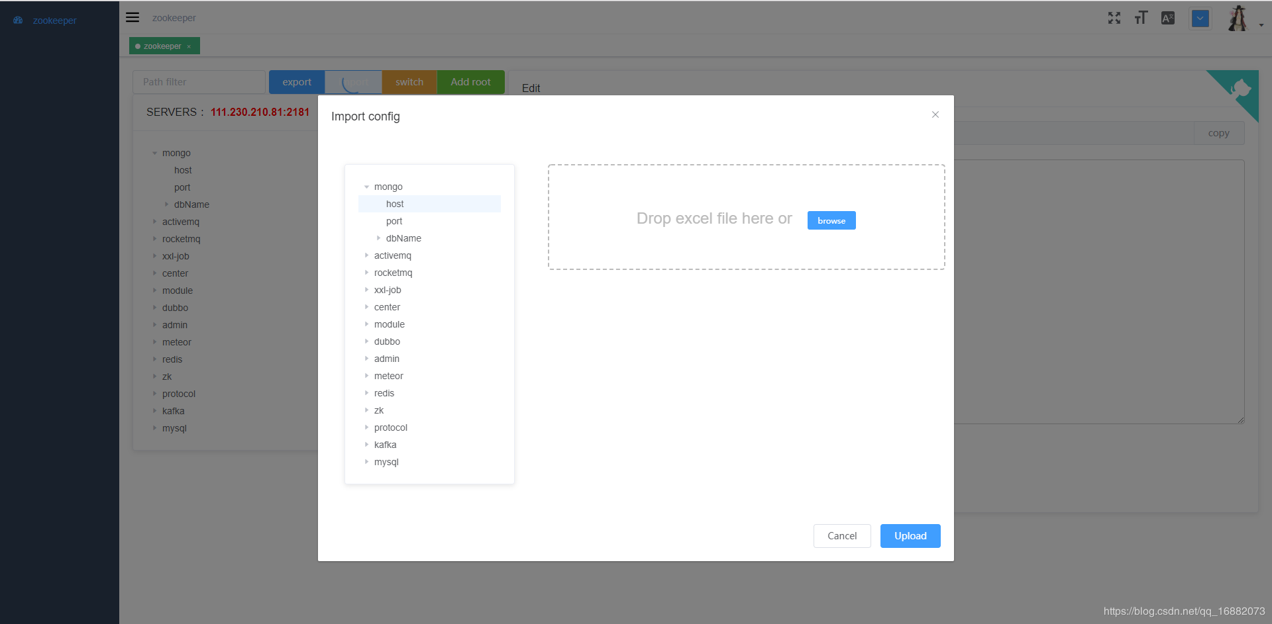Click the fullscreen expand icon
This screenshot has height=624, width=1272.
click(x=1114, y=18)
